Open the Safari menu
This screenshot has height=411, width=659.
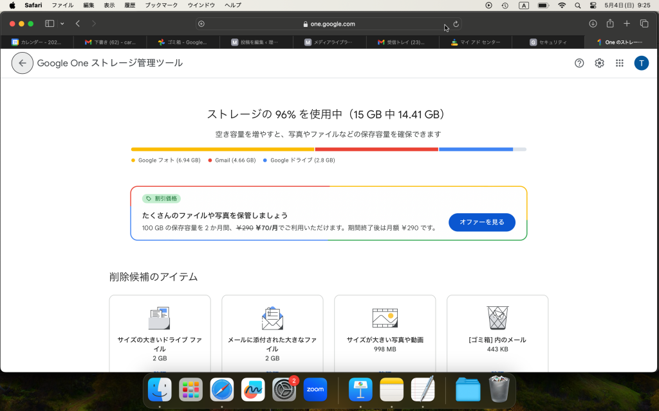click(x=33, y=5)
